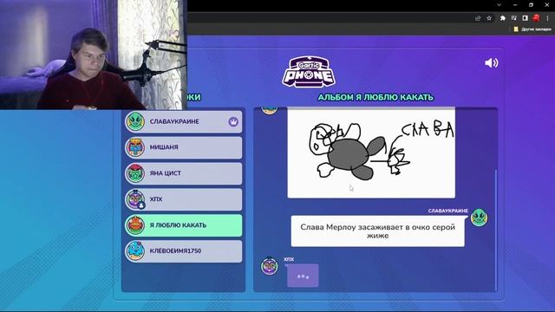The image size is (555, 312).
Task: Bookmark page with browser star icon
Action: (x=489, y=18)
